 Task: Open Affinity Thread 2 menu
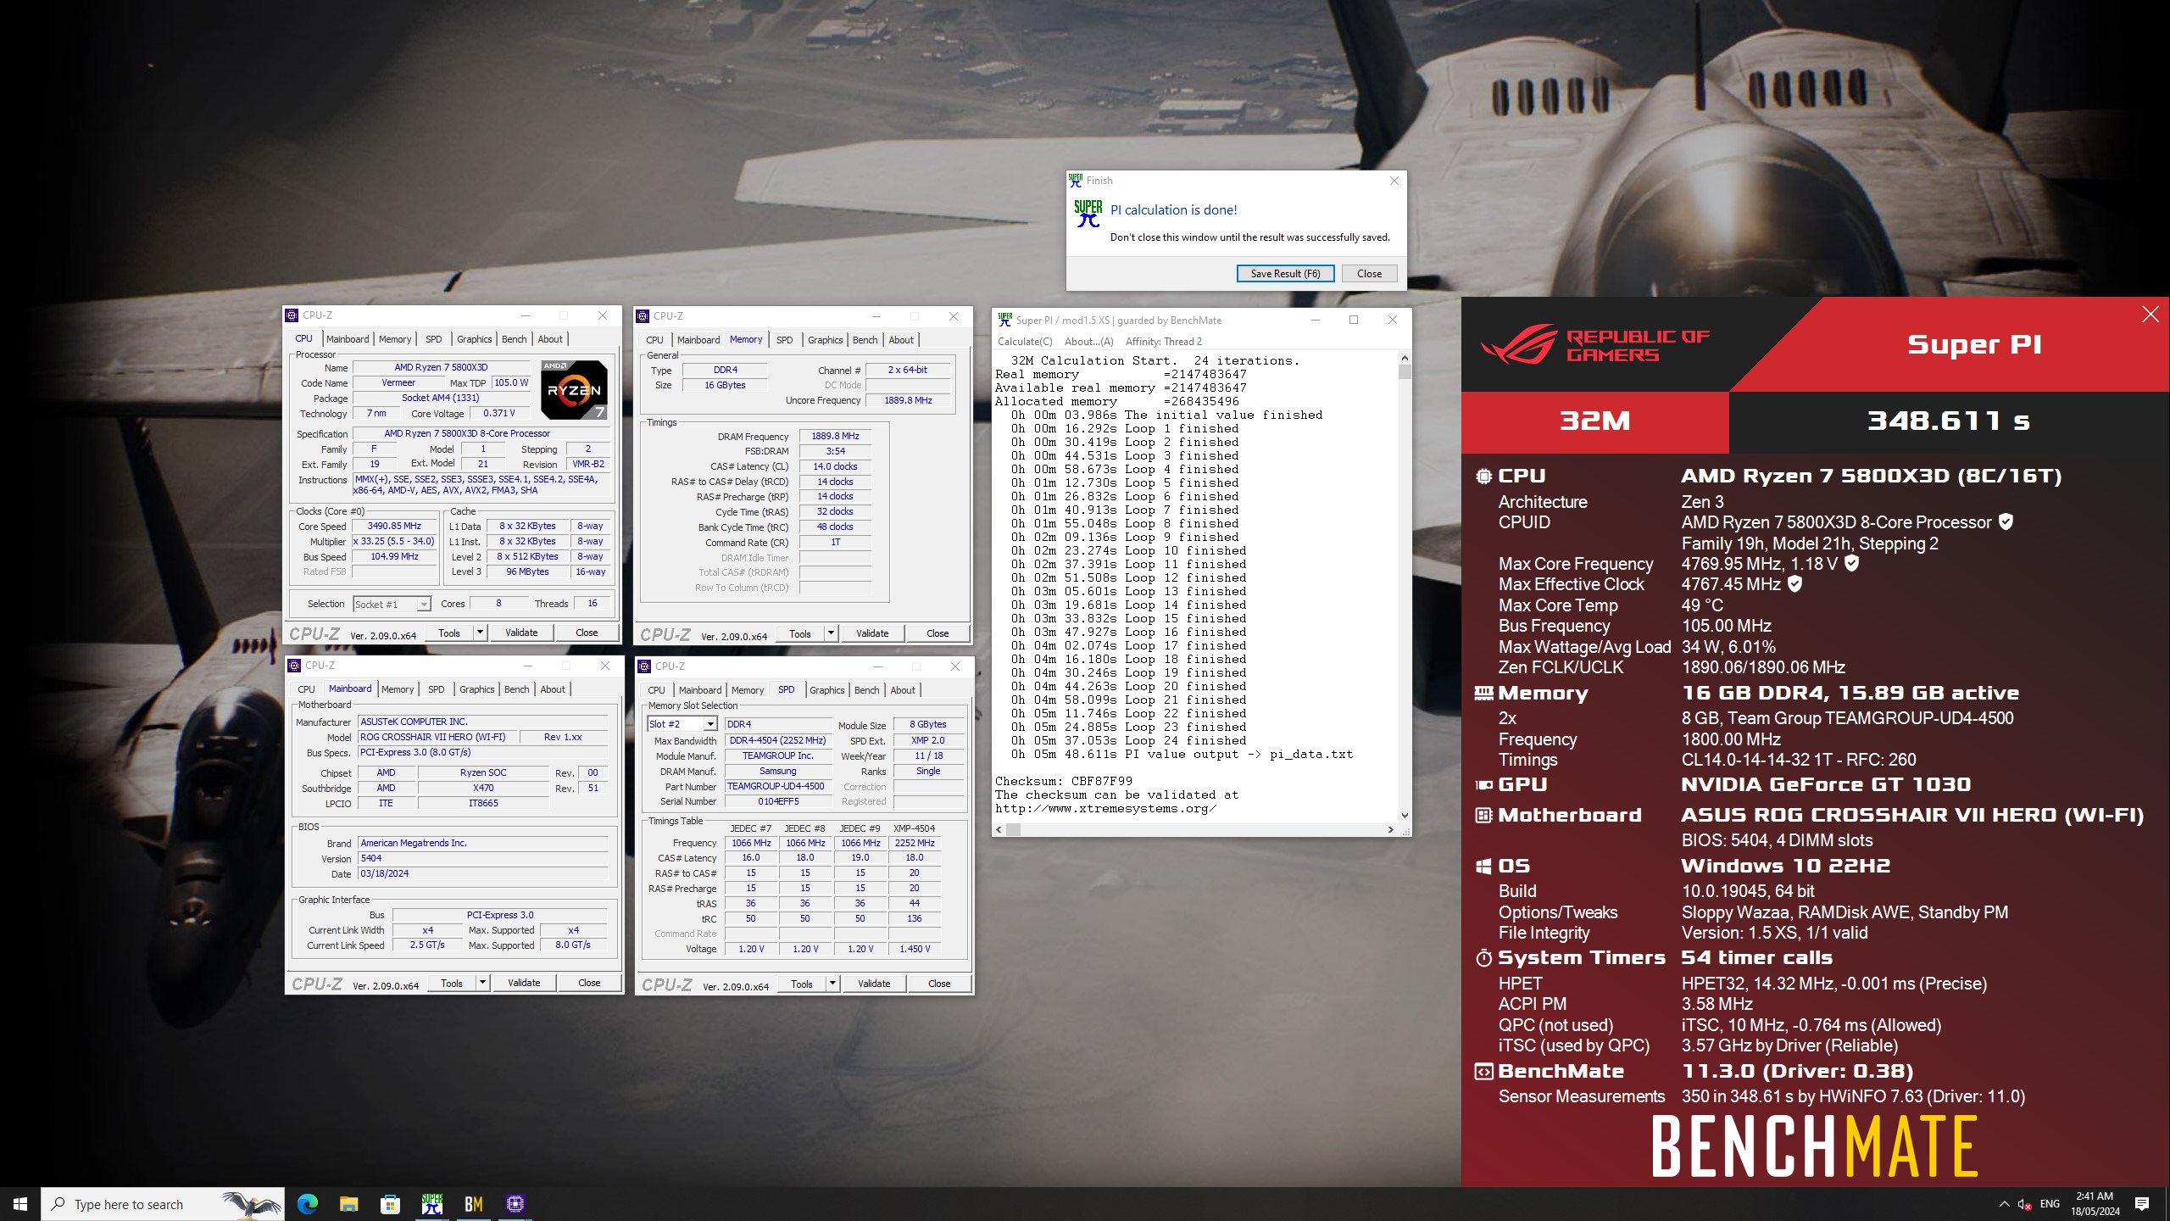[x=1163, y=342]
